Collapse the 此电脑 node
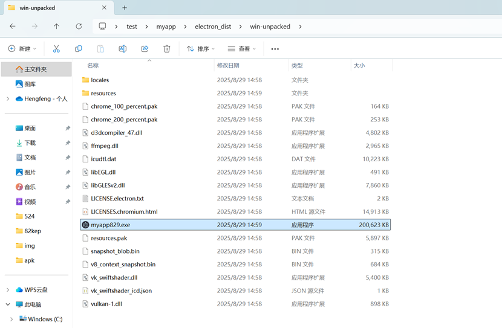This screenshot has width=502, height=328. tap(8, 304)
